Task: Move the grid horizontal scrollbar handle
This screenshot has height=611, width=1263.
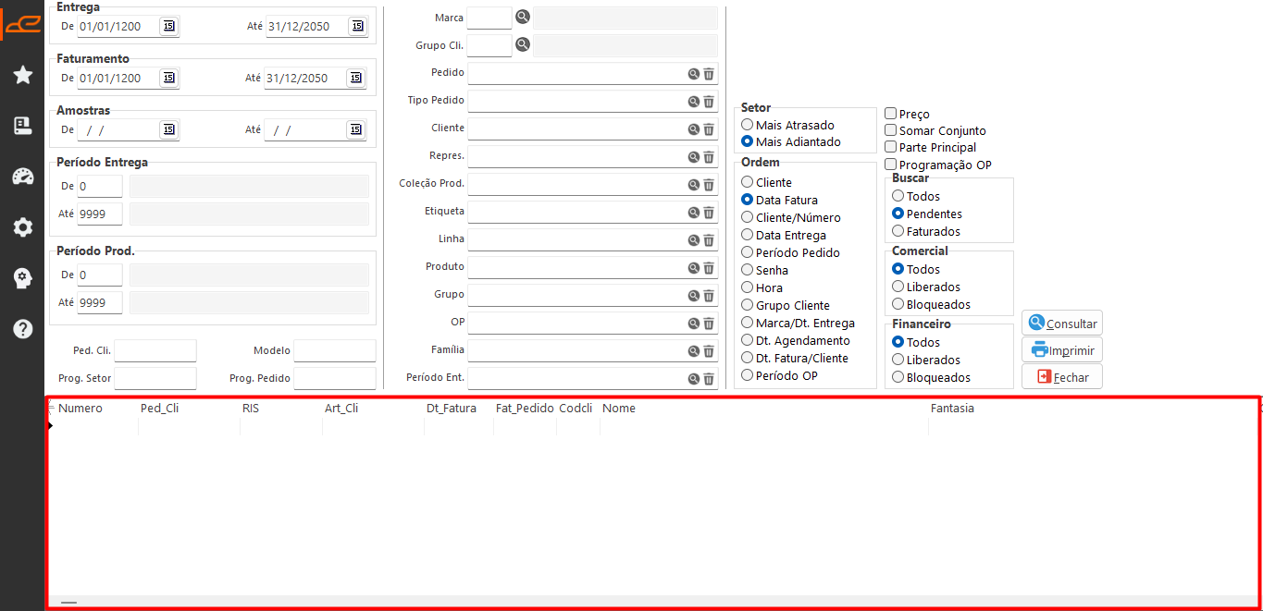Action: click(x=68, y=602)
